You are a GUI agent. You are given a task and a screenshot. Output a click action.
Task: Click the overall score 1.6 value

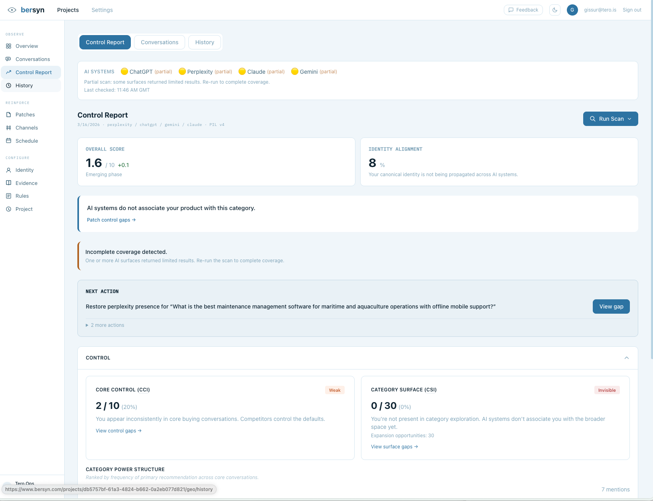[x=94, y=163]
